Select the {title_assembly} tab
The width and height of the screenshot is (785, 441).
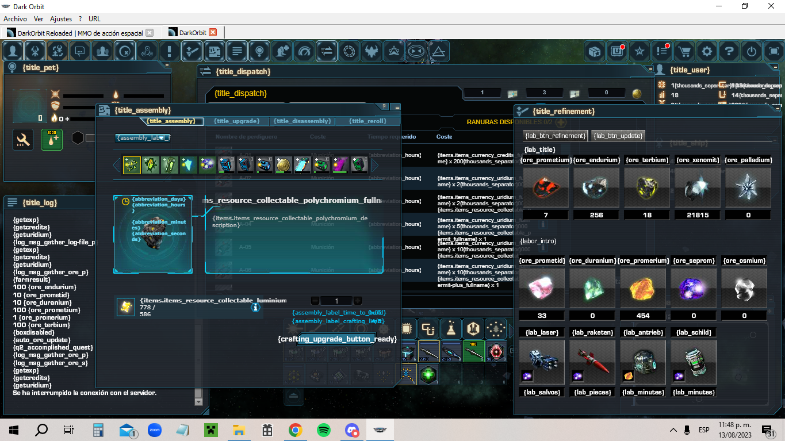pos(171,121)
